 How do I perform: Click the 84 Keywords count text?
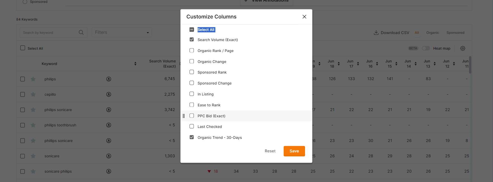click(x=27, y=19)
